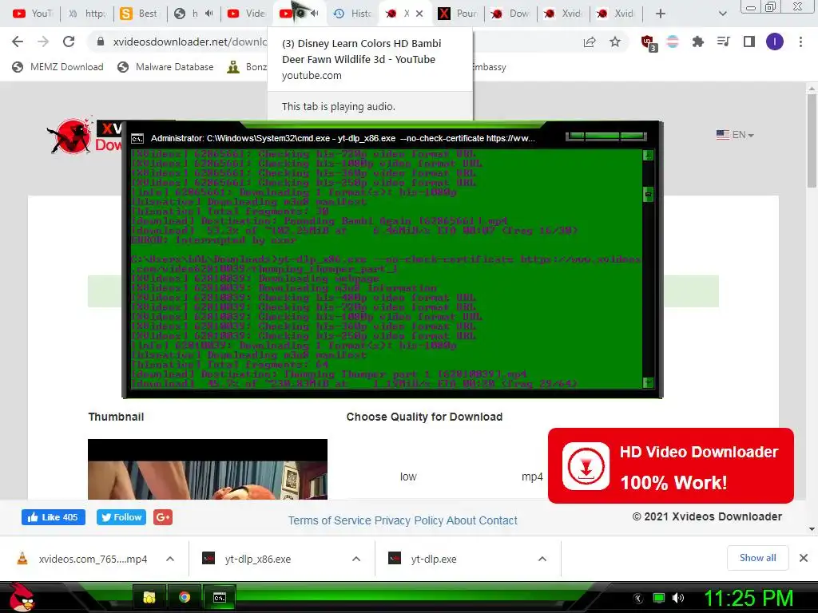The height and width of the screenshot is (613, 818).
Task: Expand options for yt-dlp_x86.exe download
Action: coord(356,559)
